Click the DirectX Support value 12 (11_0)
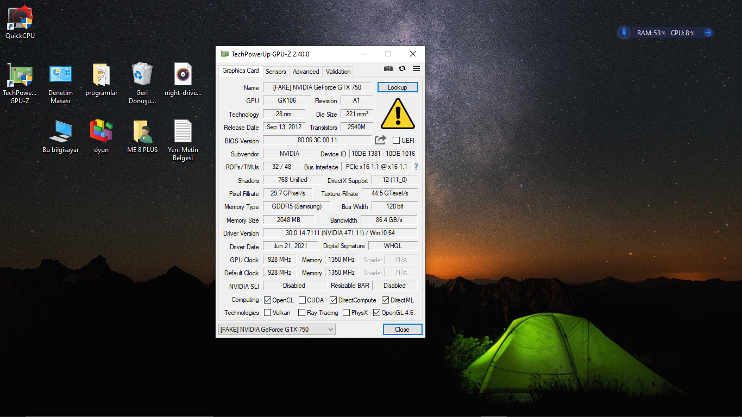The width and height of the screenshot is (742, 417). pyautogui.click(x=394, y=180)
